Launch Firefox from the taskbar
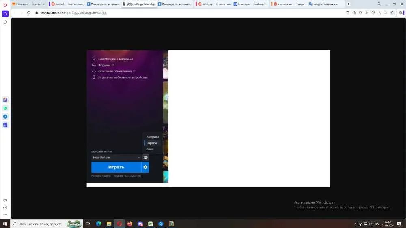 tap(130, 224)
